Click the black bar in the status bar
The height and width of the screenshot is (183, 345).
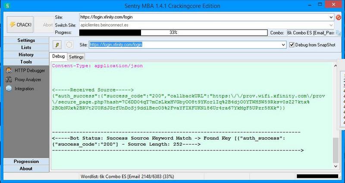(x=317, y=177)
